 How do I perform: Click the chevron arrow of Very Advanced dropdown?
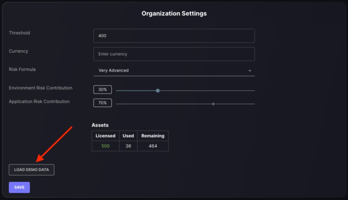(x=250, y=71)
